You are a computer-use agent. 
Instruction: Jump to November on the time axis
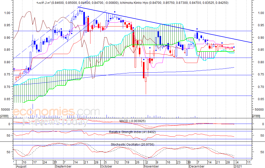[151, 166]
